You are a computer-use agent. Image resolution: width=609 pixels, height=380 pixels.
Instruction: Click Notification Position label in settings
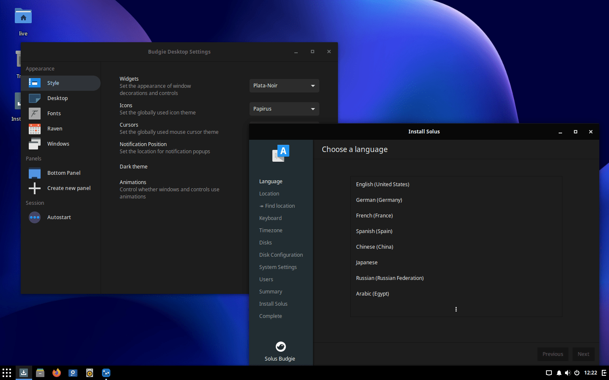point(143,144)
